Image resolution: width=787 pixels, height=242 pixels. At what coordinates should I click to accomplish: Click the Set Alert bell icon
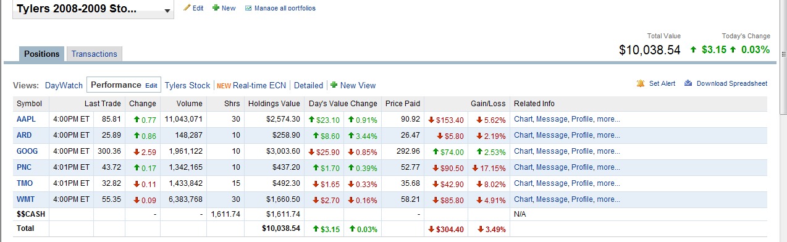[x=641, y=83]
